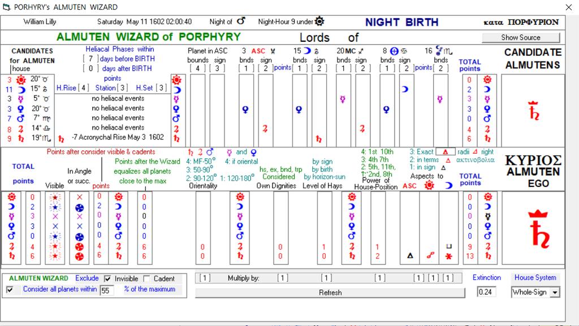Click the 'Planet in ASC' bounds value 4

coord(197,68)
